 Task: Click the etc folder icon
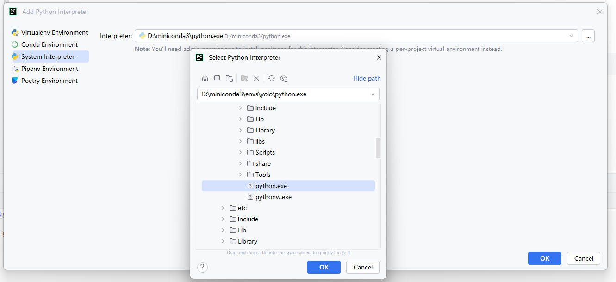(x=233, y=208)
